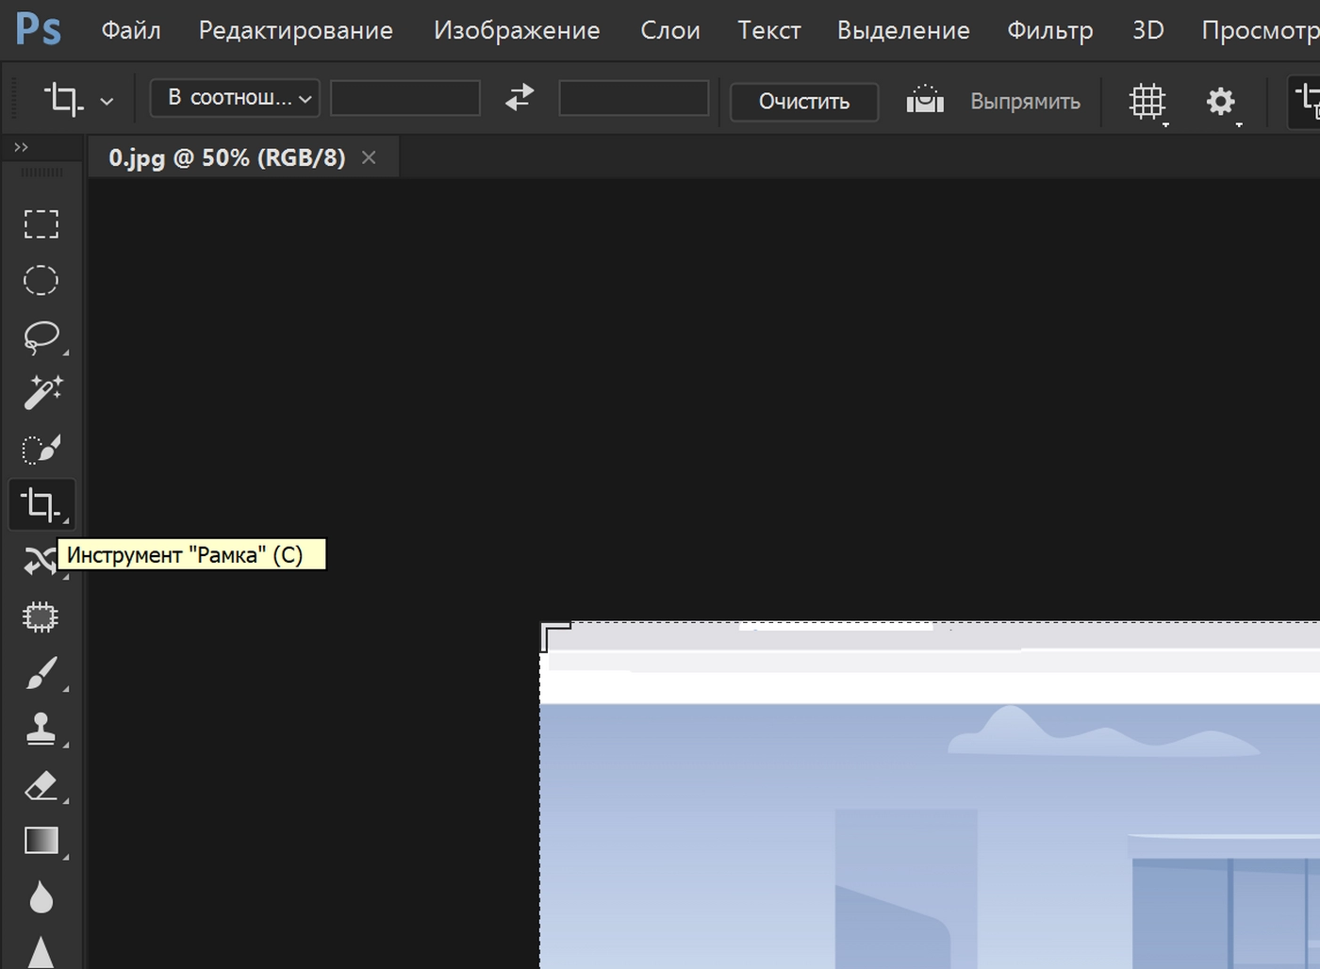Click the Выпрямить label
1320x969 pixels.
pyautogui.click(x=1026, y=101)
